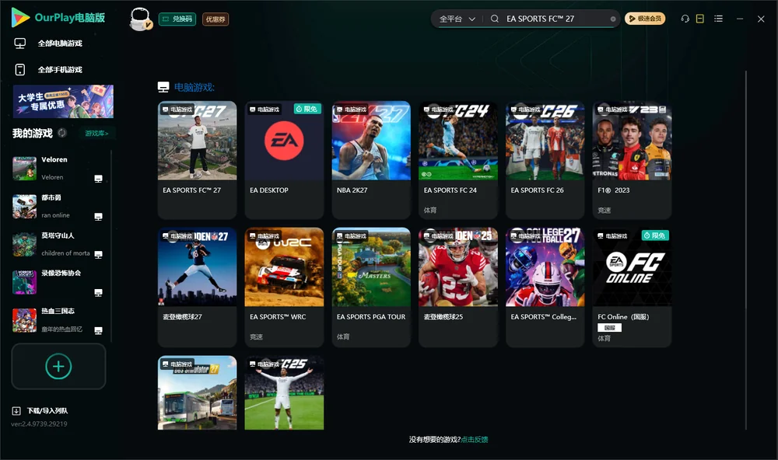The width and height of the screenshot is (778, 460).
Task: Click the student discount banner
Action: click(x=64, y=101)
